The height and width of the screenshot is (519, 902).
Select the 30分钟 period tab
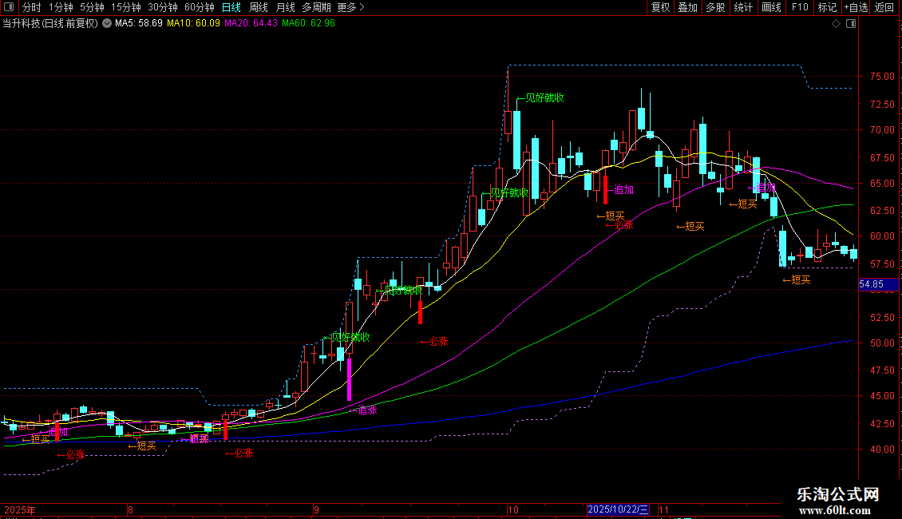click(162, 7)
